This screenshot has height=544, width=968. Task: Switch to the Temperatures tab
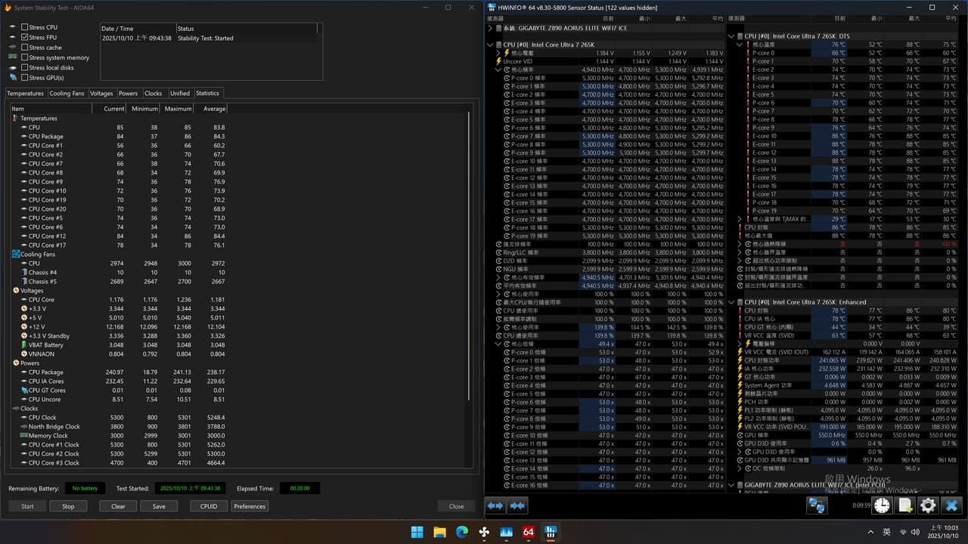click(26, 94)
